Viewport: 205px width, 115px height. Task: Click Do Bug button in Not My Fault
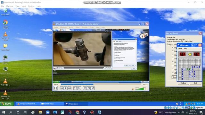pyautogui.click(x=183, y=83)
